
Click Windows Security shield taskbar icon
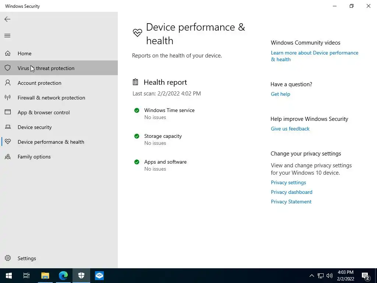click(x=81, y=276)
